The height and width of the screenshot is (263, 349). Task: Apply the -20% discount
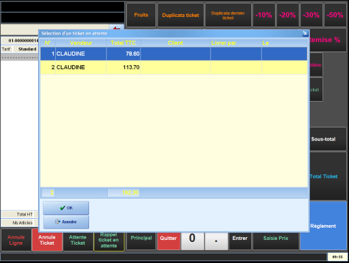288,15
